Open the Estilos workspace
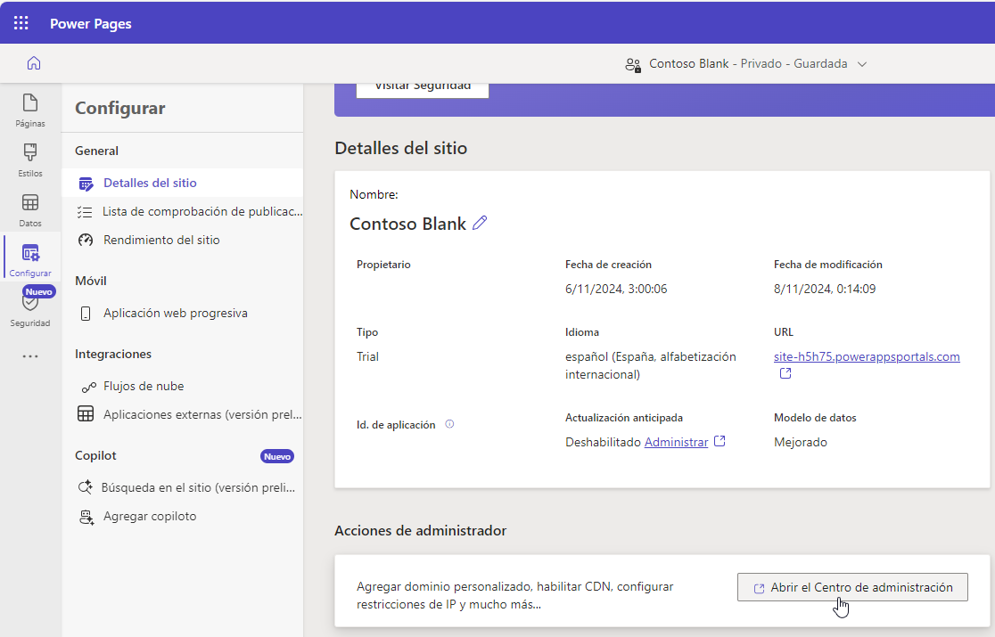This screenshot has width=995, height=637. (30, 160)
